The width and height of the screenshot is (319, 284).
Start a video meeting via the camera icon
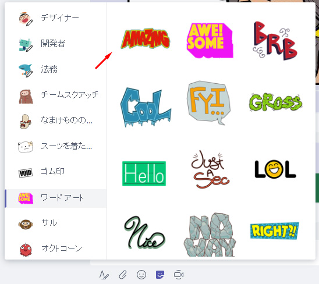point(179,275)
